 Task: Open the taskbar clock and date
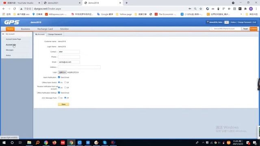click(x=238, y=142)
